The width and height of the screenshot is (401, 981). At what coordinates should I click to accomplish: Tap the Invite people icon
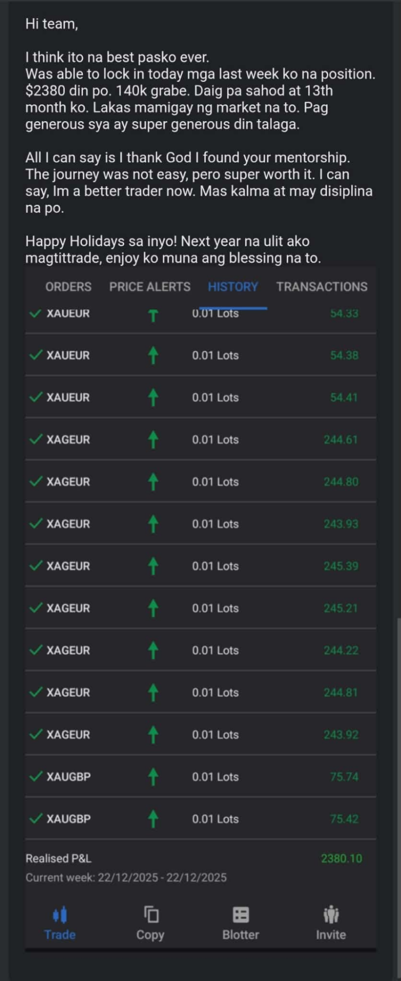331,915
